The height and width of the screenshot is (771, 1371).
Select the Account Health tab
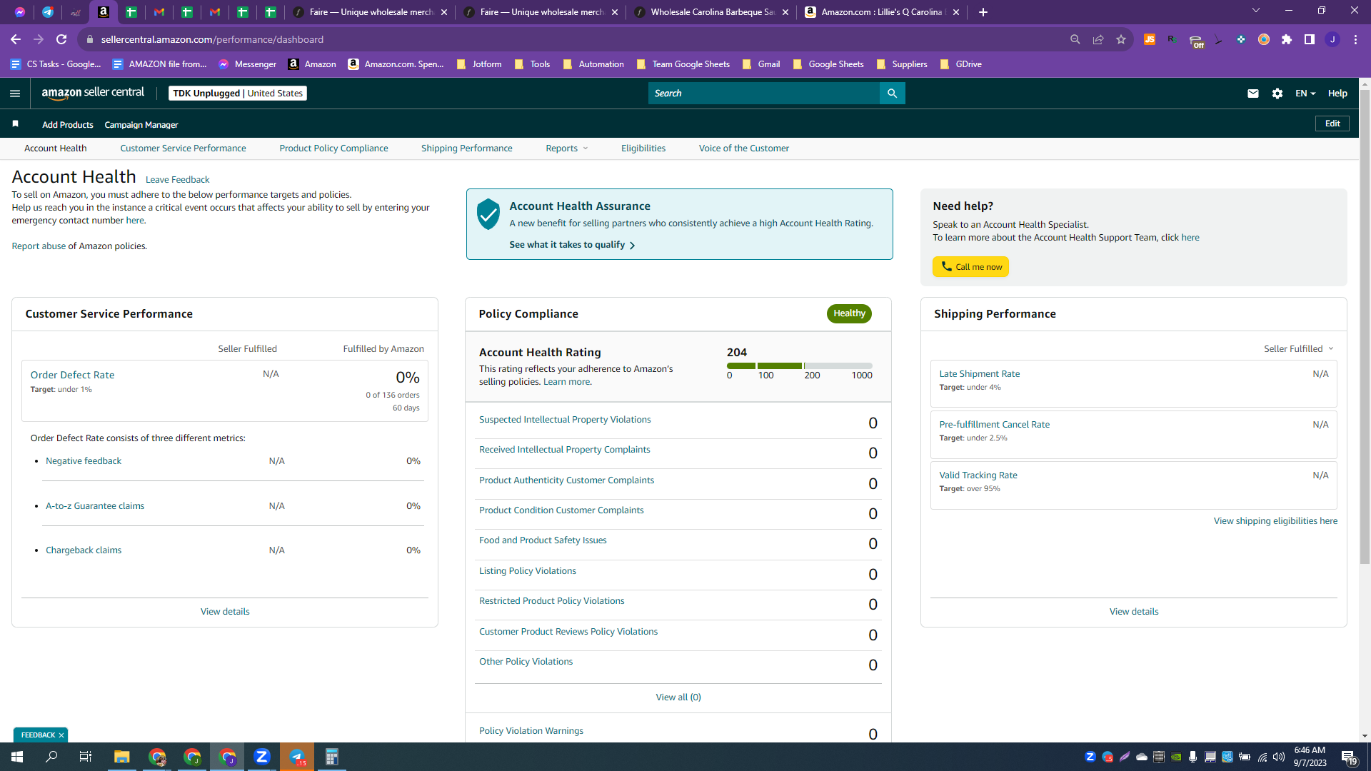56,148
